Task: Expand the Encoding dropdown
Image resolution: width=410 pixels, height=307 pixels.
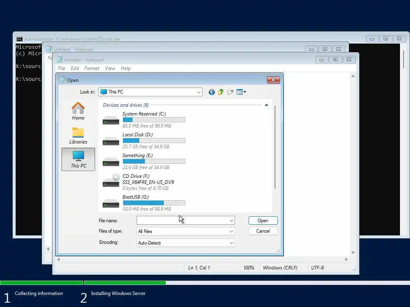Action: pyautogui.click(x=231, y=243)
